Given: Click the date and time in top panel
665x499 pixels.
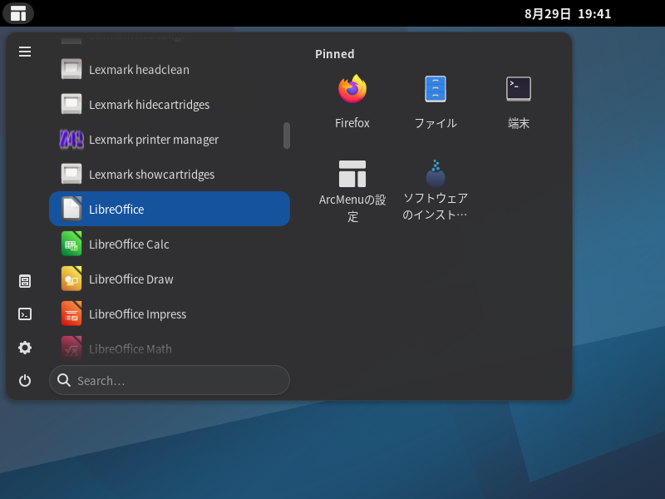Looking at the screenshot, I should [x=568, y=13].
